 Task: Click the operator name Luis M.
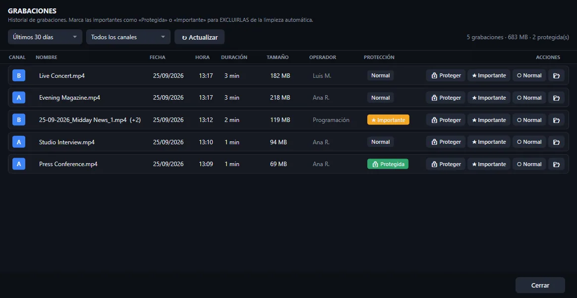point(322,76)
